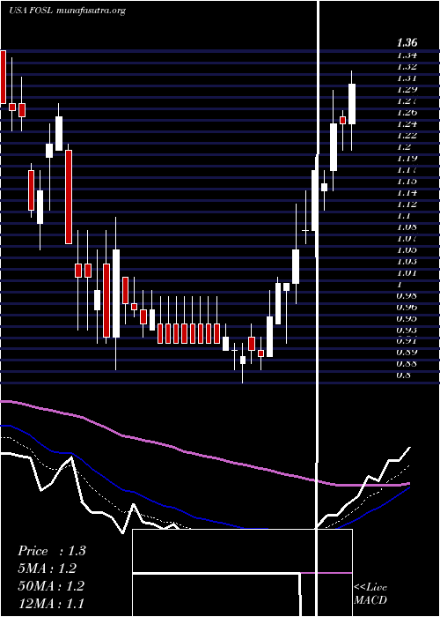Click the latest white candlestick near 1.29
Screen dimensions: 440x617
pyautogui.click(x=352, y=104)
